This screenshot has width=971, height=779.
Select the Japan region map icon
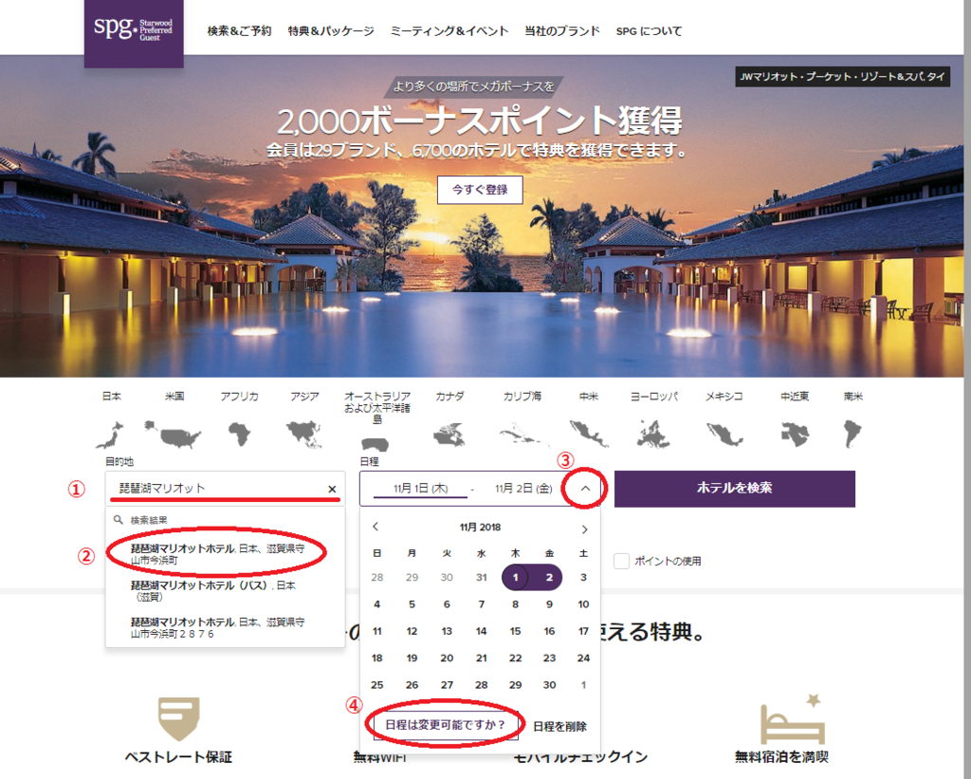110,435
